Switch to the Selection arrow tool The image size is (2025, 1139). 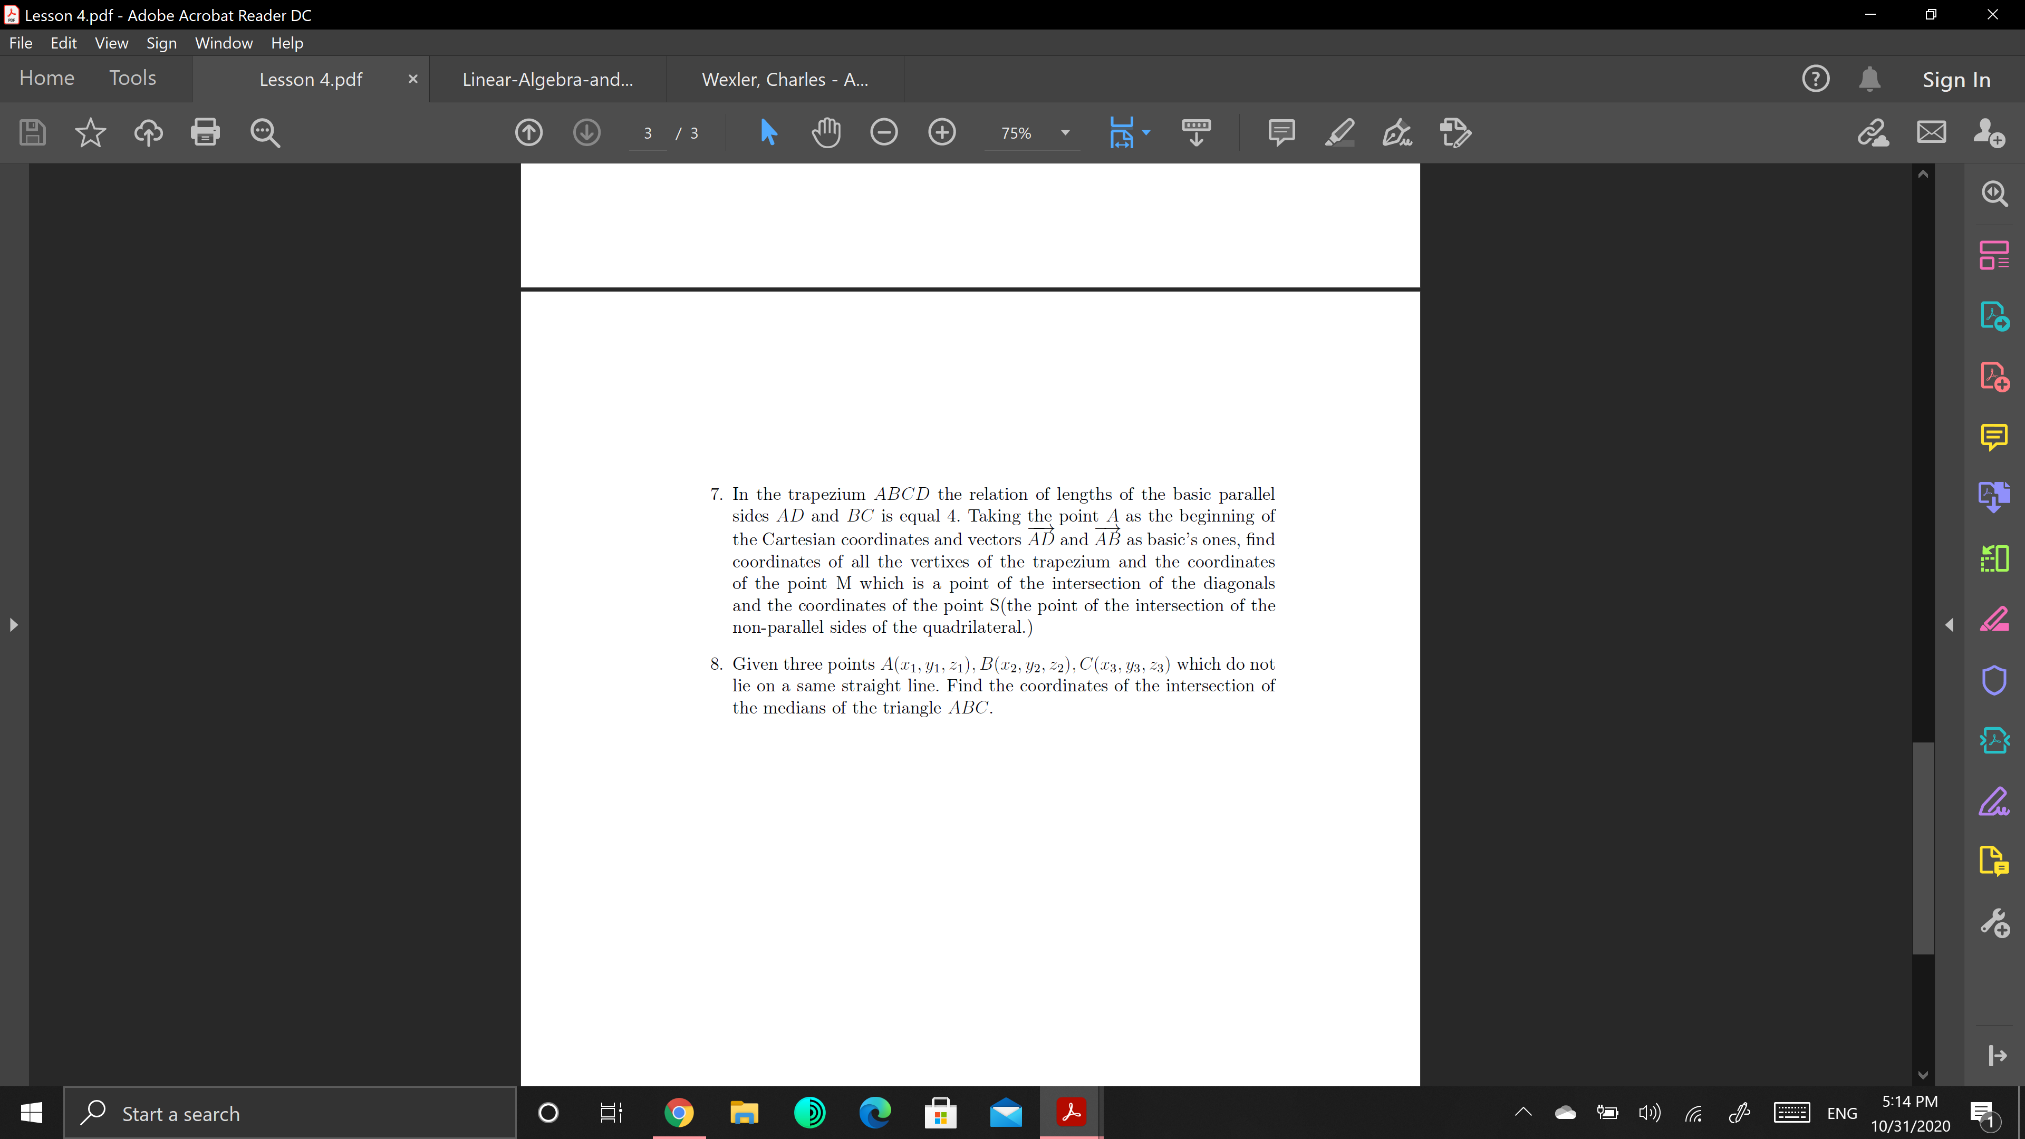pyautogui.click(x=768, y=132)
